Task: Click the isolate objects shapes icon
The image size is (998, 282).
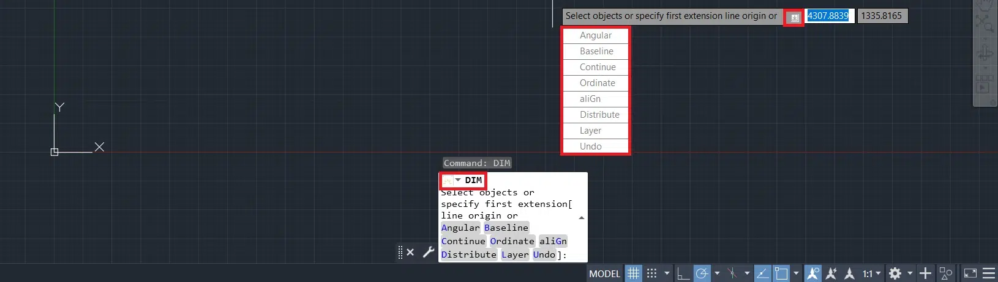Action: pyautogui.click(x=946, y=273)
